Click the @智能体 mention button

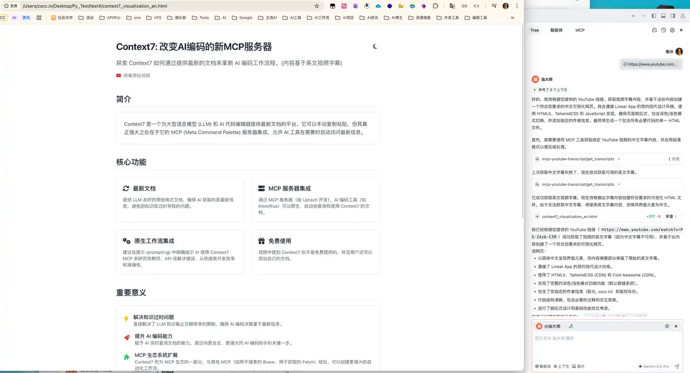pyautogui.click(x=543, y=367)
